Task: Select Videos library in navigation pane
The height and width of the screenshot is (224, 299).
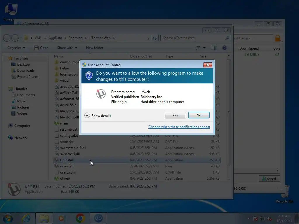Action: click(22, 113)
